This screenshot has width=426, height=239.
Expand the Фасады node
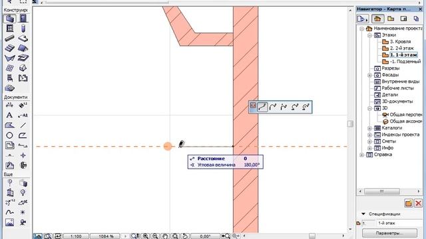pyautogui.click(x=370, y=75)
